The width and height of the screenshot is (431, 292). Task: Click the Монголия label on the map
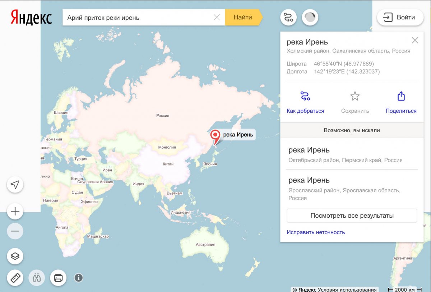167,147
